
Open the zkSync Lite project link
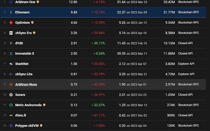[x=24, y=74]
